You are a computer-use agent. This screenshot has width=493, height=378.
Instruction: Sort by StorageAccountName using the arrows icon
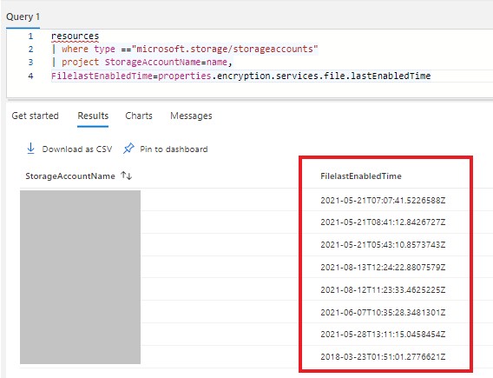[x=127, y=176]
